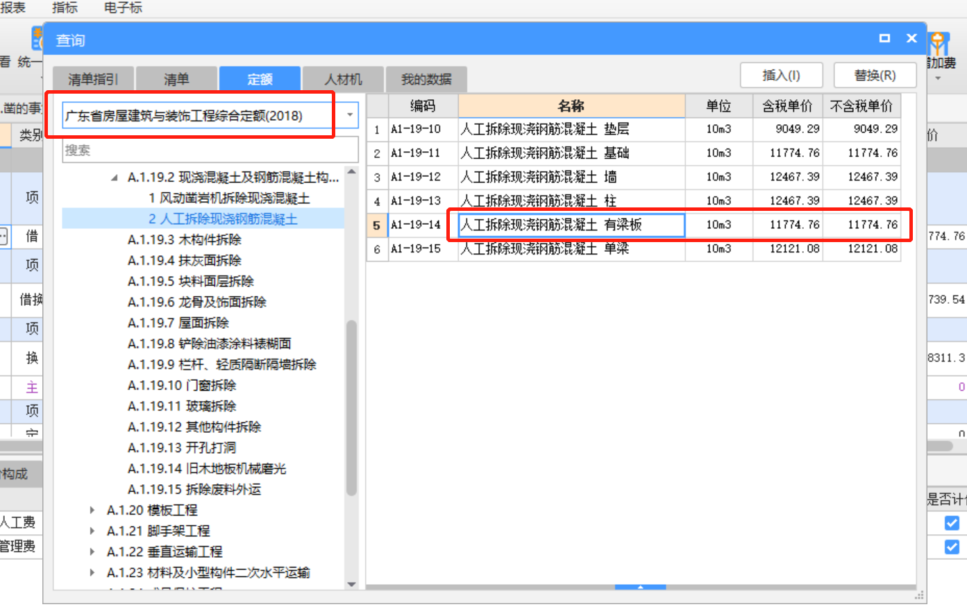
Task: Select row A1-19-10 垫层
Action: pos(634,129)
